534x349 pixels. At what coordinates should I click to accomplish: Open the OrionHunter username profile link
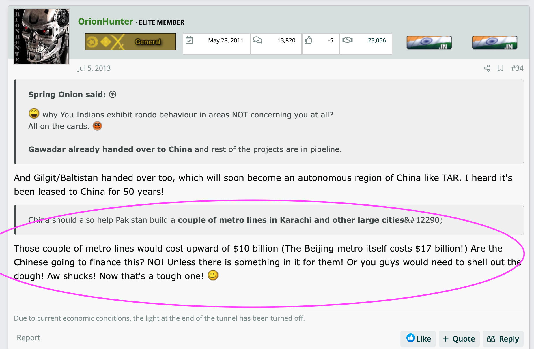point(105,22)
